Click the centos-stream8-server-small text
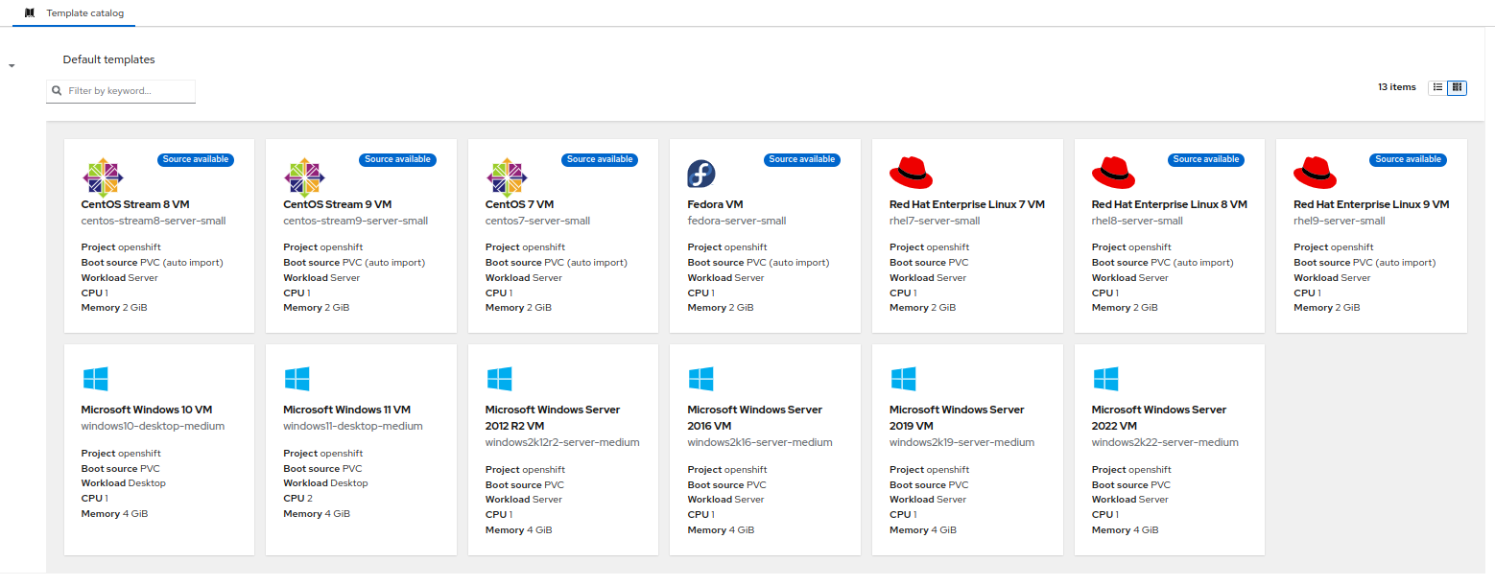The width and height of the screenshot is (1495, 586). click(154, 221)
